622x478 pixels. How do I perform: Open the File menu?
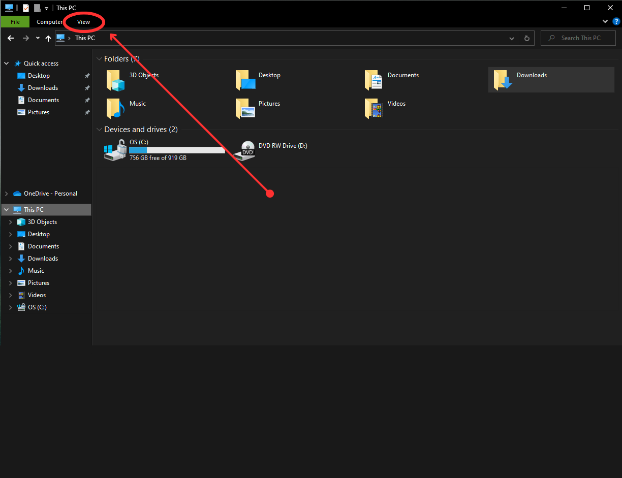click(x=15, y=22)
